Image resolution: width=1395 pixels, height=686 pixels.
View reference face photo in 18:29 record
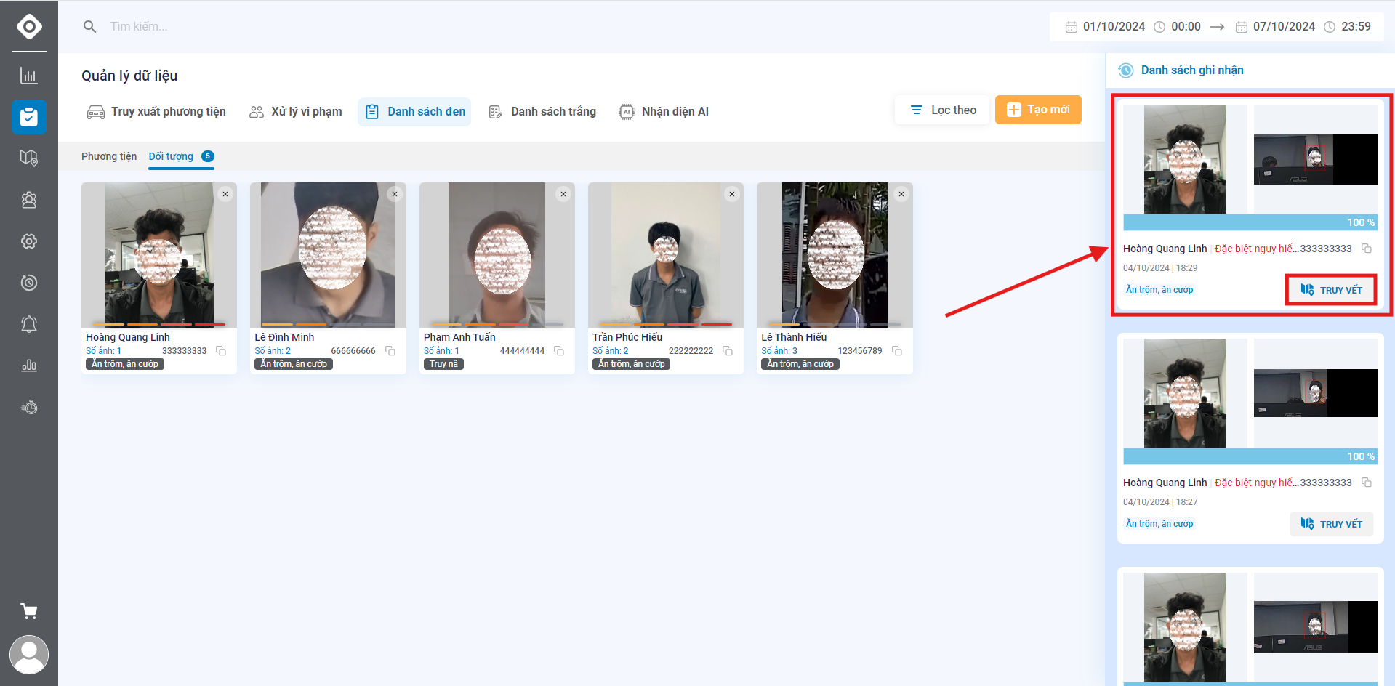coord(1185,159)
